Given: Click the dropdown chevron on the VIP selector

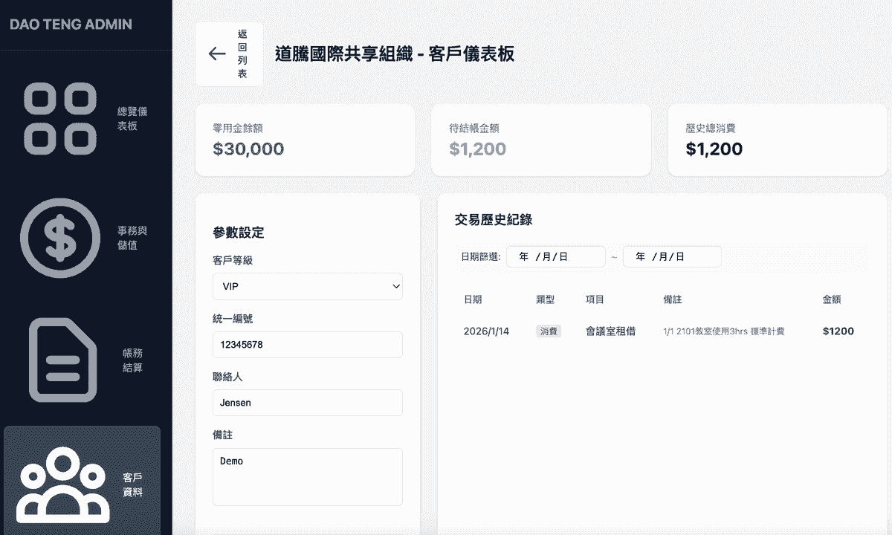Looking at the screenshot, I should pos(394,286).
